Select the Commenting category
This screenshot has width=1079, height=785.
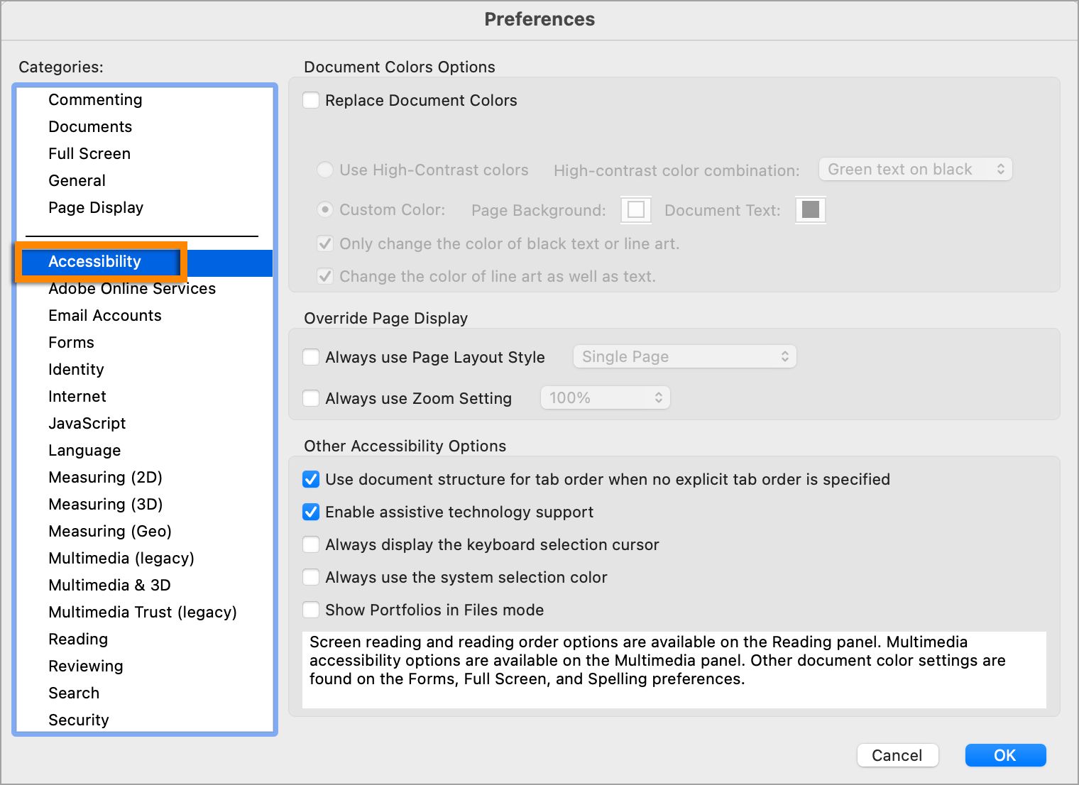point(95,99)
